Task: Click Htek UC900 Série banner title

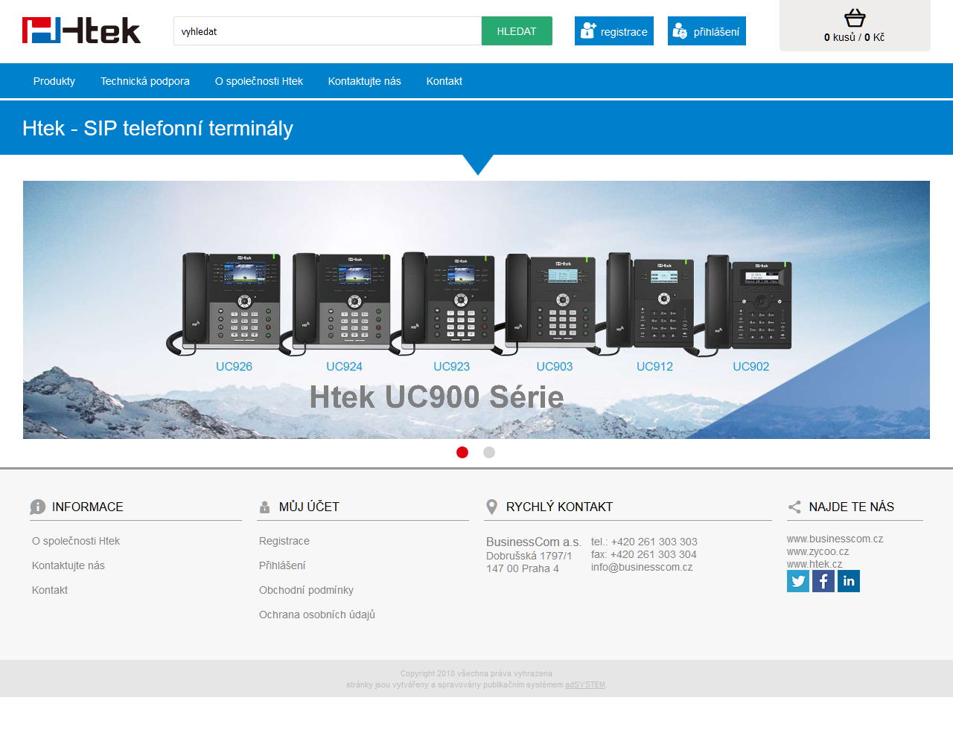Action: point(436,397)
